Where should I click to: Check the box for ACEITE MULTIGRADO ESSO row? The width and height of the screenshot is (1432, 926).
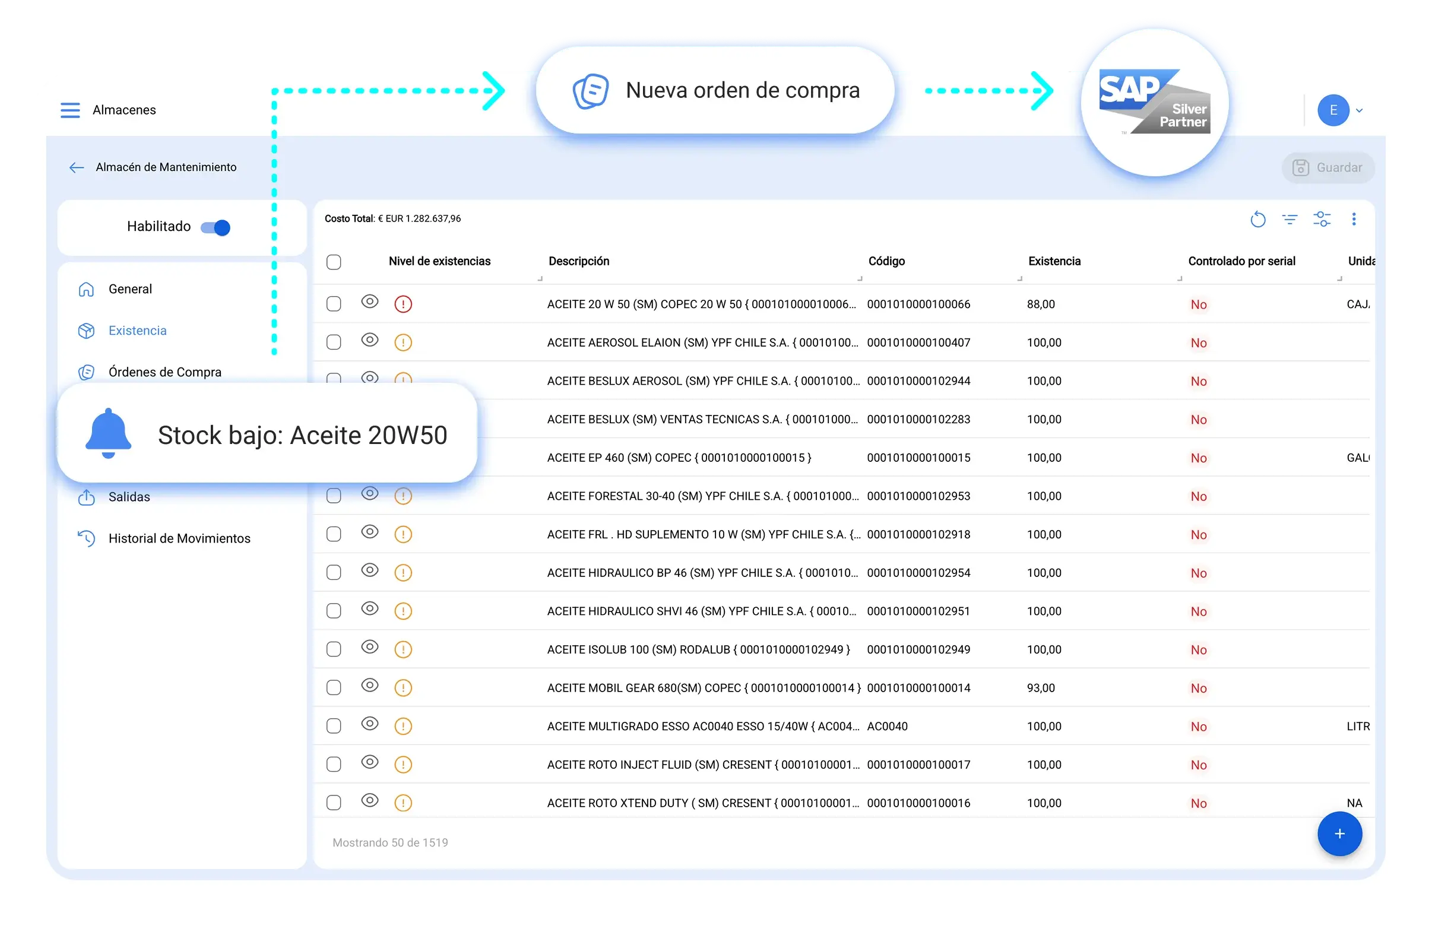coord(333,726)
